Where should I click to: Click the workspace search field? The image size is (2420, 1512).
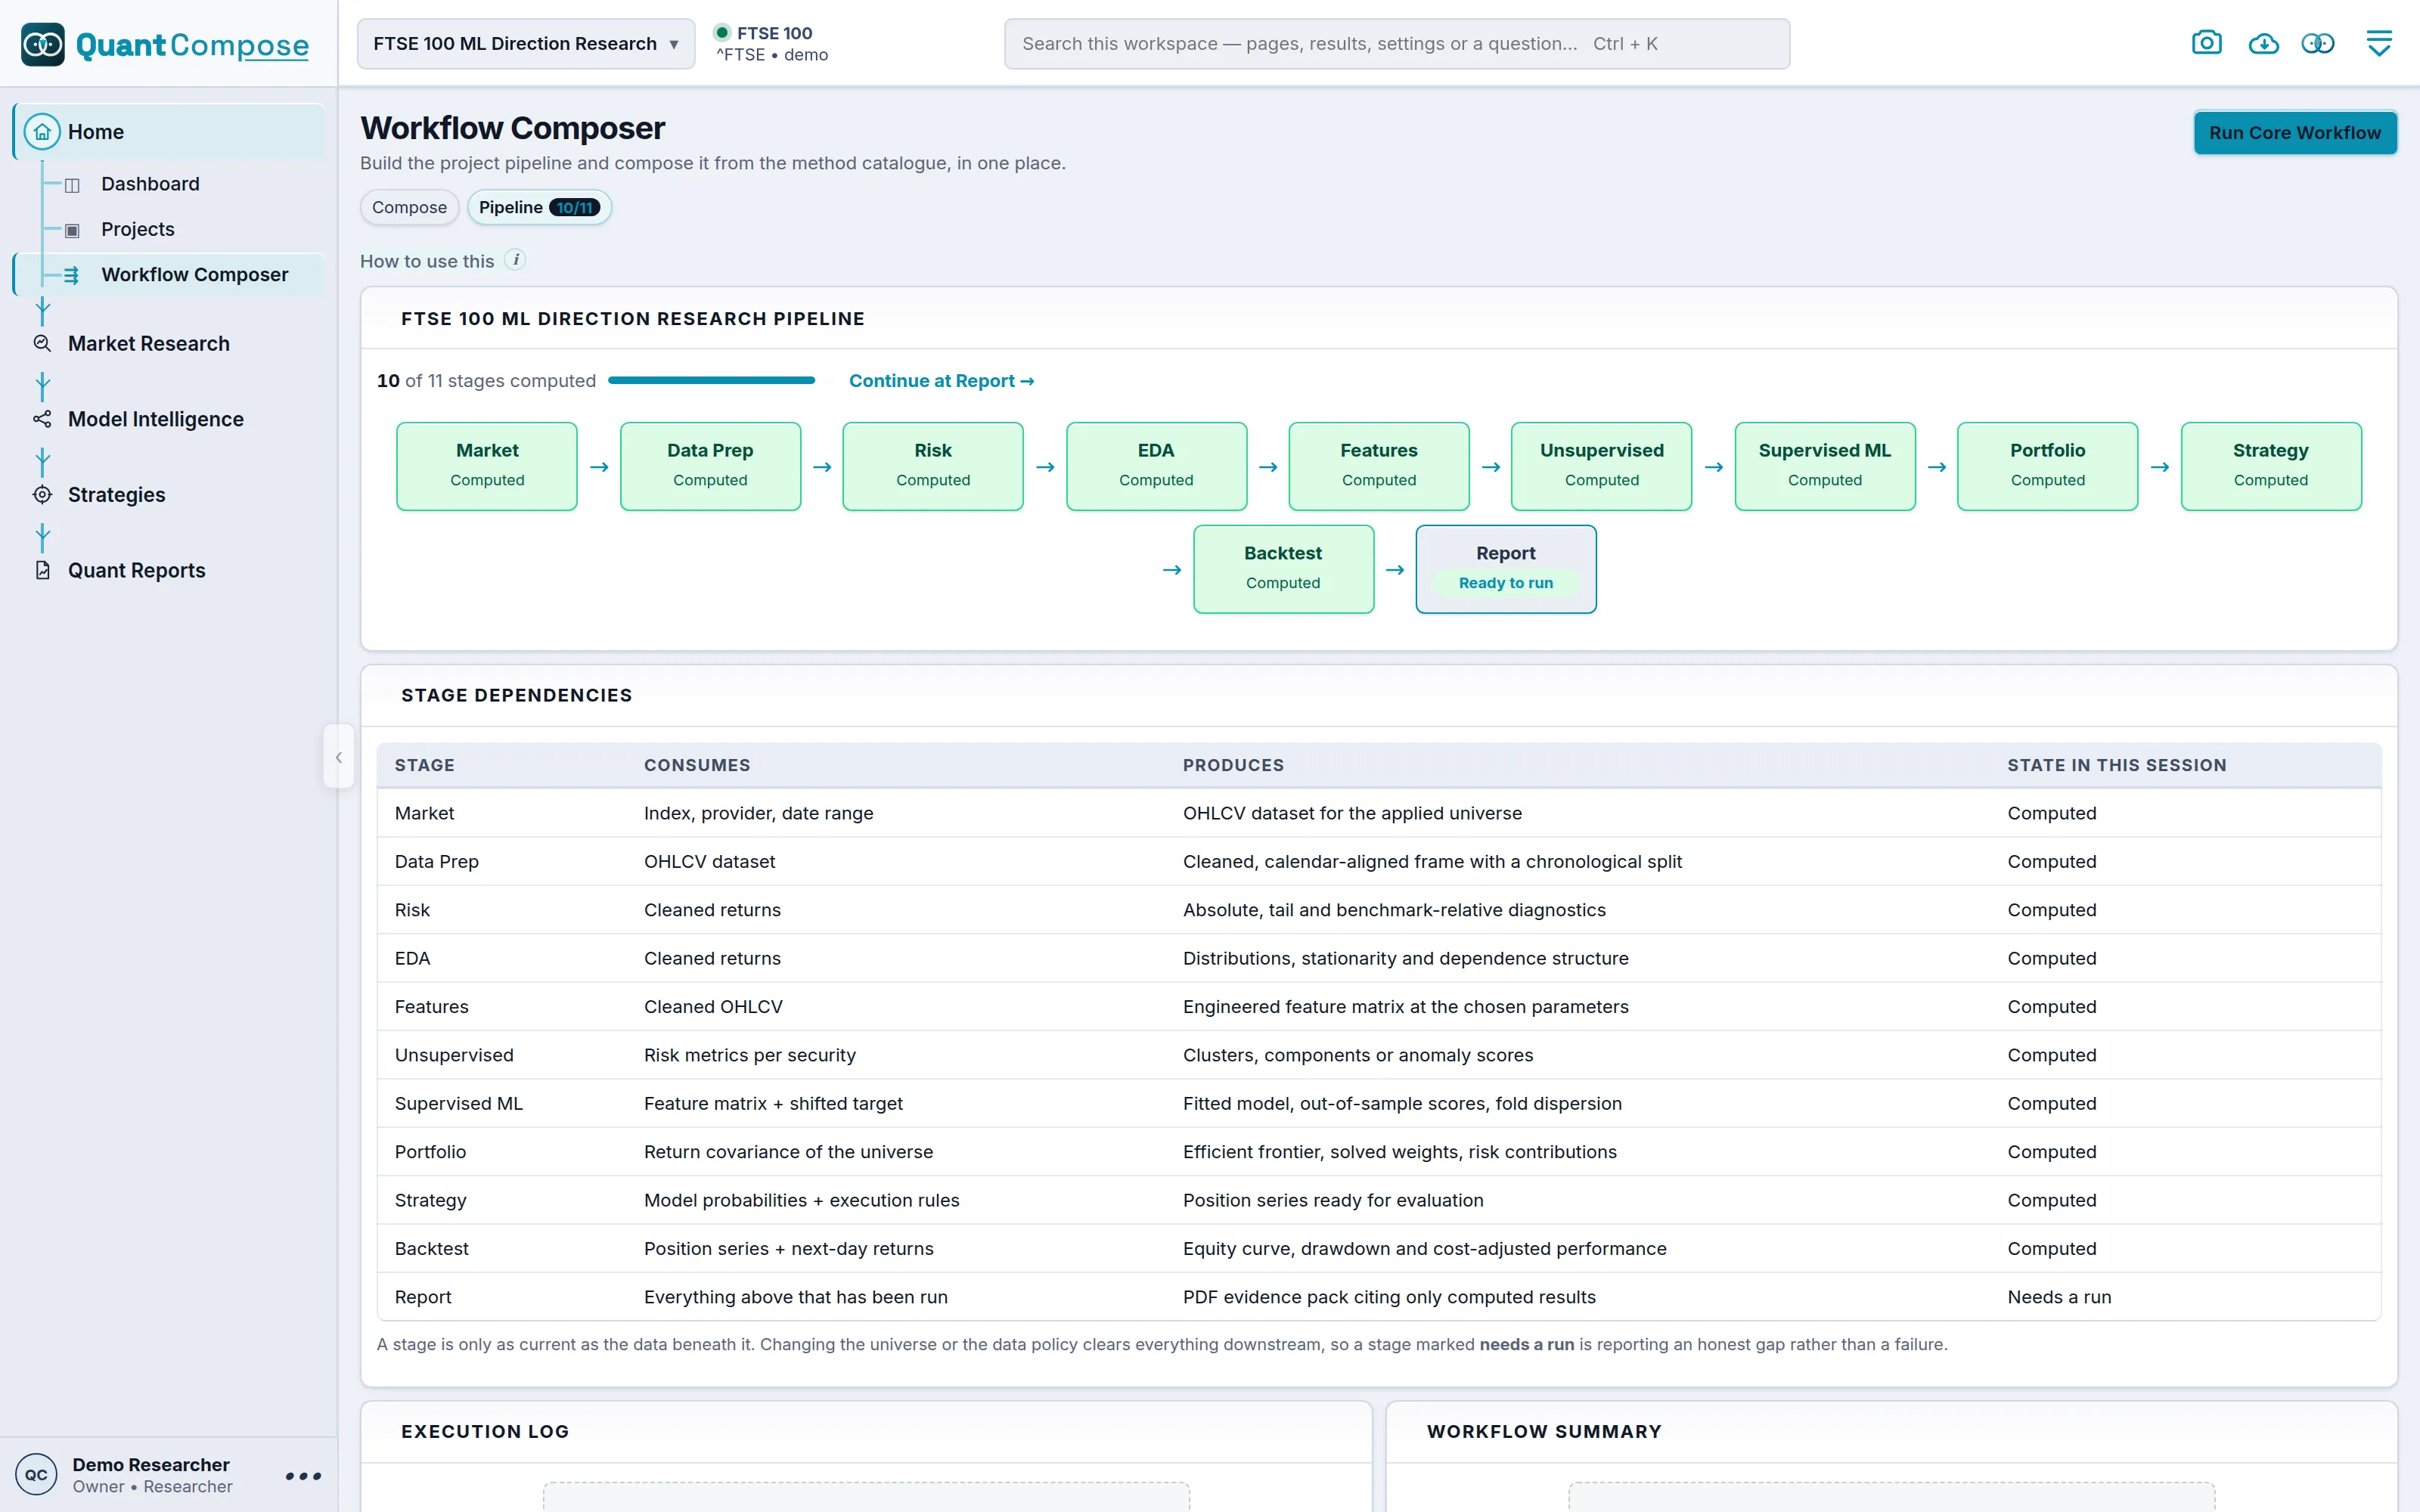pos(1396,43)
